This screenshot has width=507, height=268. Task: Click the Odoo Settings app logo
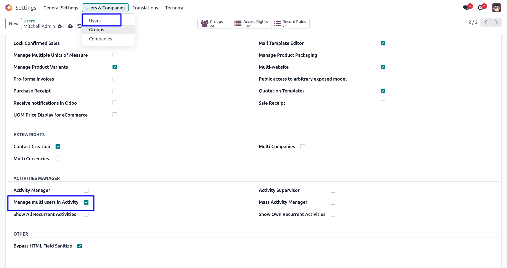(9, 8)
